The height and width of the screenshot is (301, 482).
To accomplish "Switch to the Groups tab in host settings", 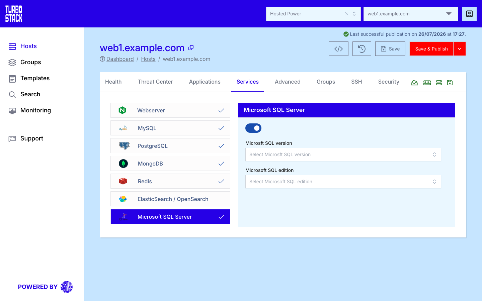I will [x=326, y=82].
